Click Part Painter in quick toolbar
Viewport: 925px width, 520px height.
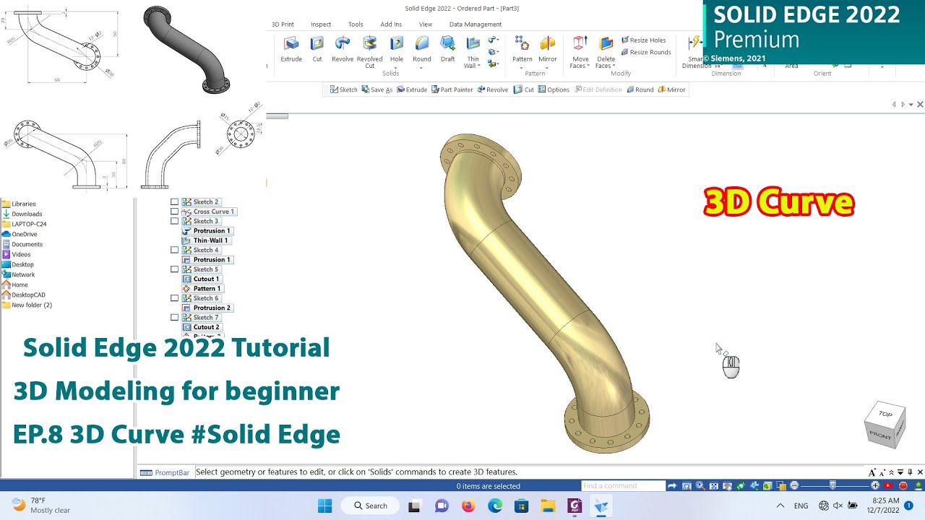click(452, 90)
